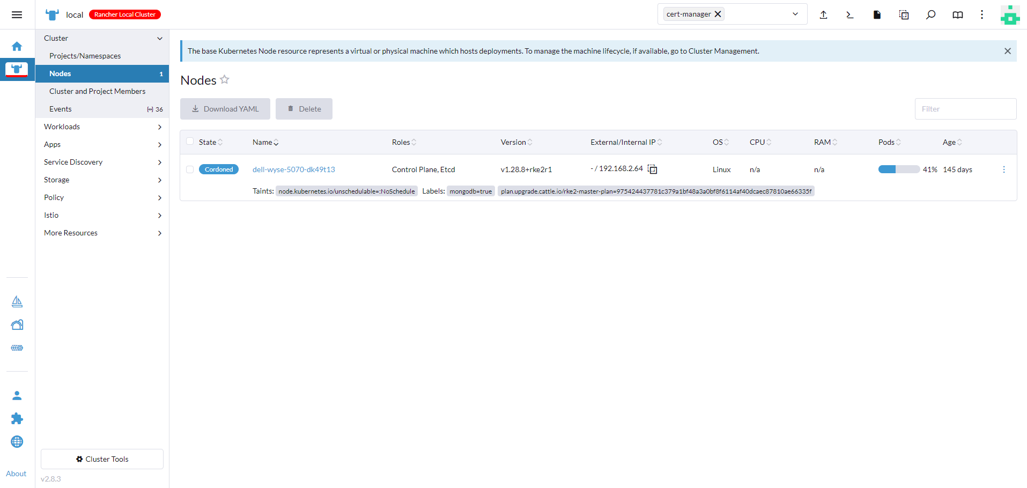Favorite the Nodes page with star
Screen dimensions: 1027x488
tap(225, 80)
